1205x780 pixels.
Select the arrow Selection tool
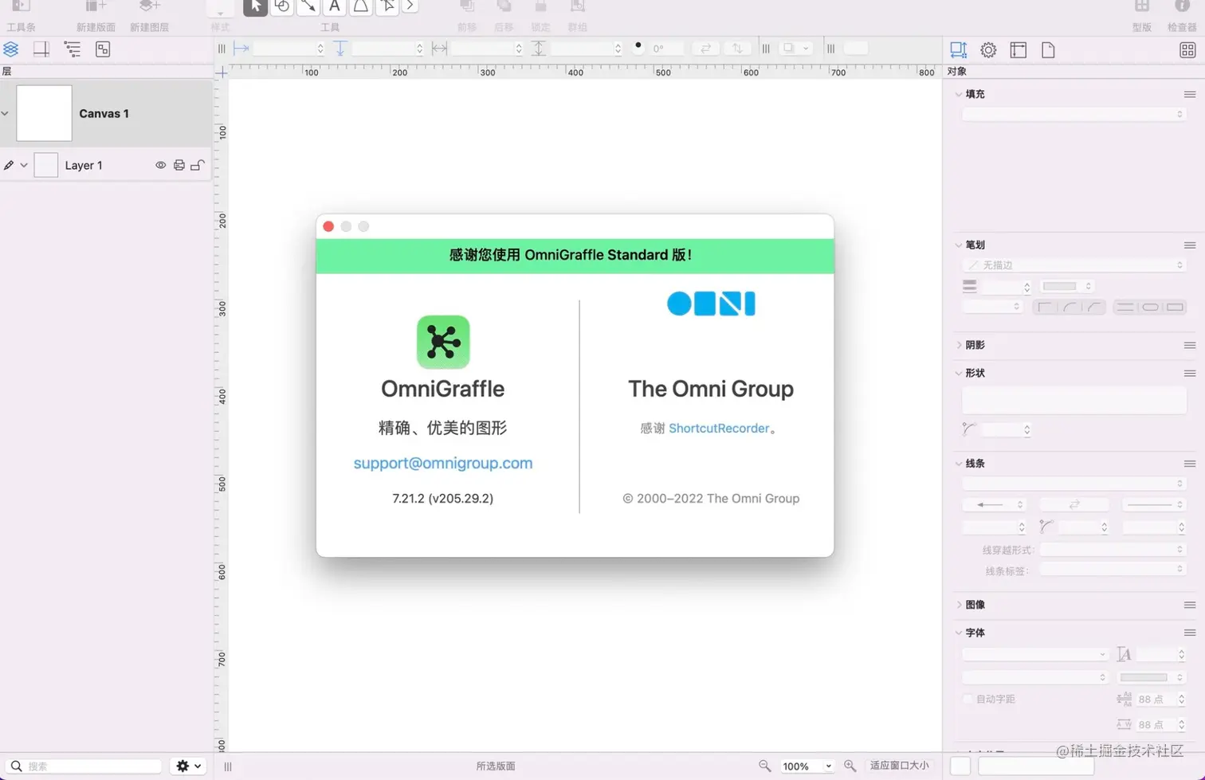point(255,6)
